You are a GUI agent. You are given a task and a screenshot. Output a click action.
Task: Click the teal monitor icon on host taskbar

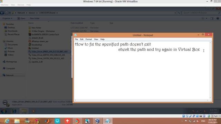point(57,121)
